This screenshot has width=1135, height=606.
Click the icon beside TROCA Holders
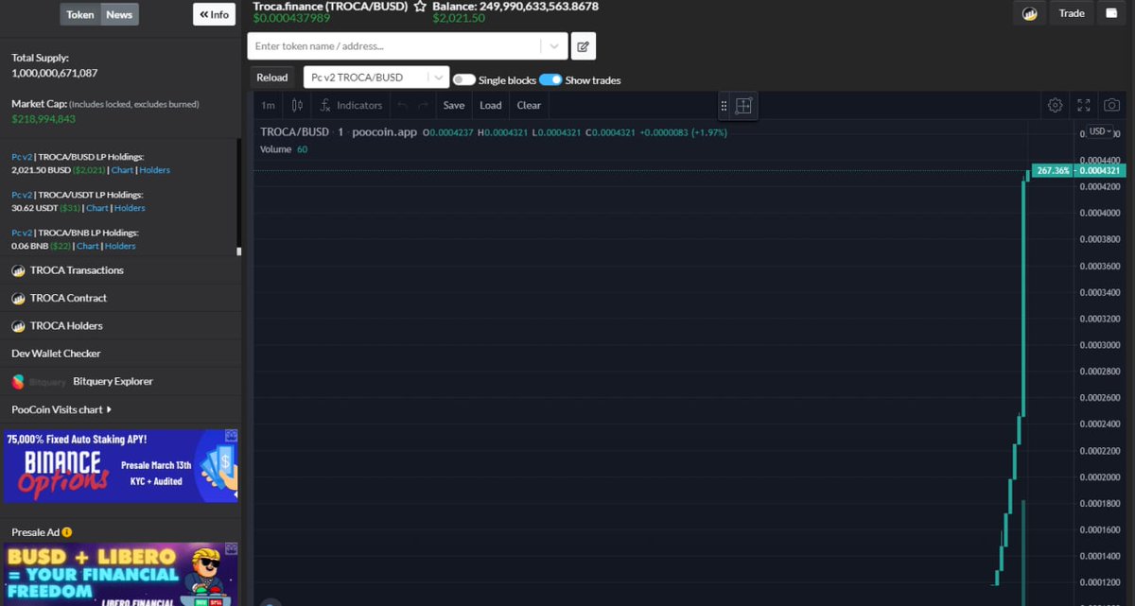18,325
